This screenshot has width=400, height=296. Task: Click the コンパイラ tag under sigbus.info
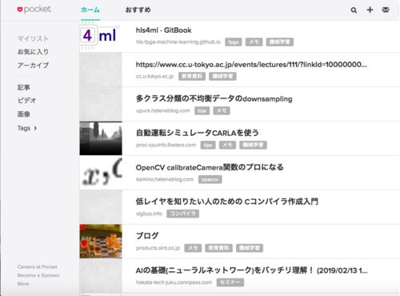(182, 214)
